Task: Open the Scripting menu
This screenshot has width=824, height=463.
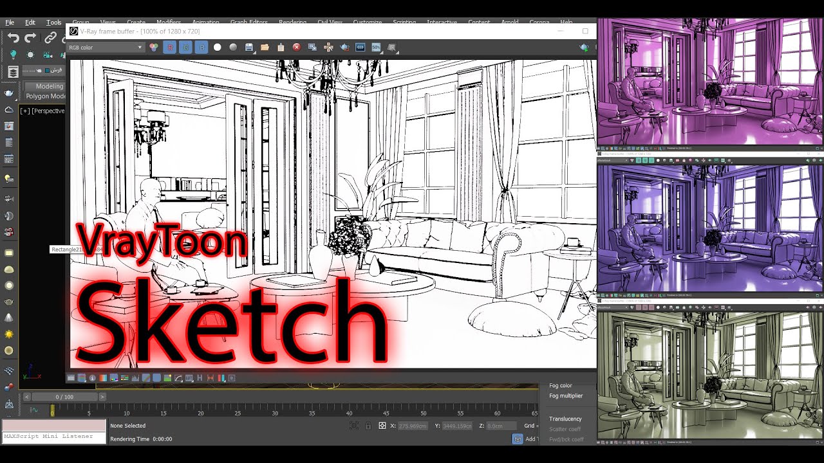Action: [x=404, y=23]
